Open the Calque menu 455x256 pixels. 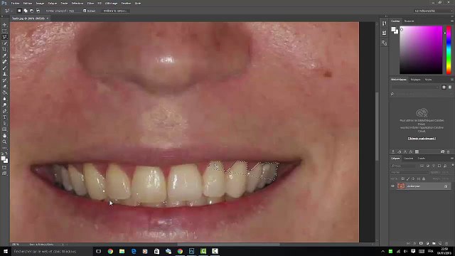click(52, 3)
